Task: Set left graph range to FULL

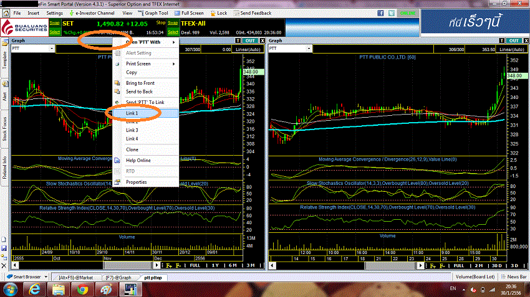Action: pos(195,266)
